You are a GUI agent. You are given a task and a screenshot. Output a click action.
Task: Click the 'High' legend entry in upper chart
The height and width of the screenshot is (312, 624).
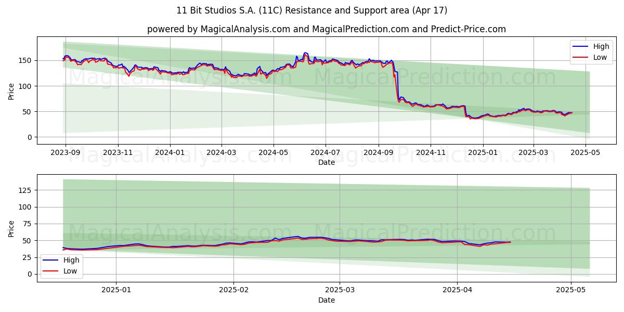tap(592, 46)
